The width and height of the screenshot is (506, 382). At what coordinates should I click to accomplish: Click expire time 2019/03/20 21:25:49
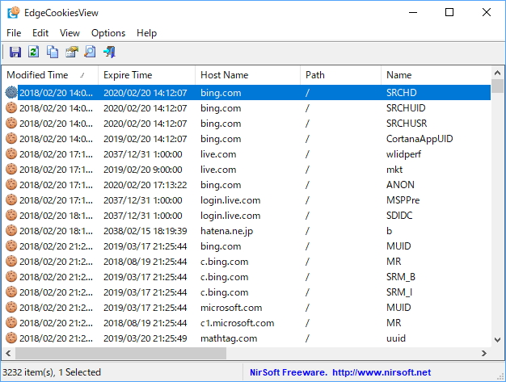click(145, 338)
